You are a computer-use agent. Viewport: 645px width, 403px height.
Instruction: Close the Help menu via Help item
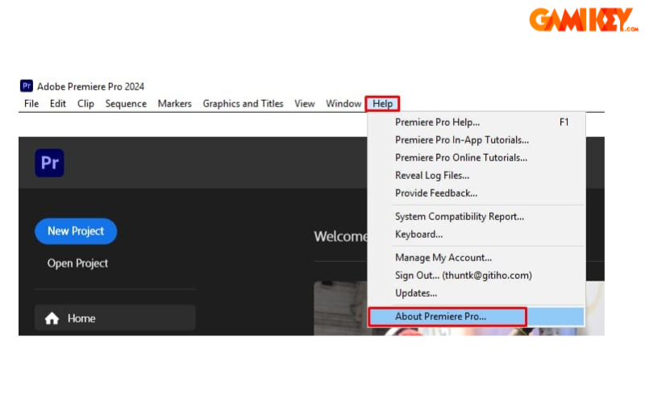[x=382, y=104]
